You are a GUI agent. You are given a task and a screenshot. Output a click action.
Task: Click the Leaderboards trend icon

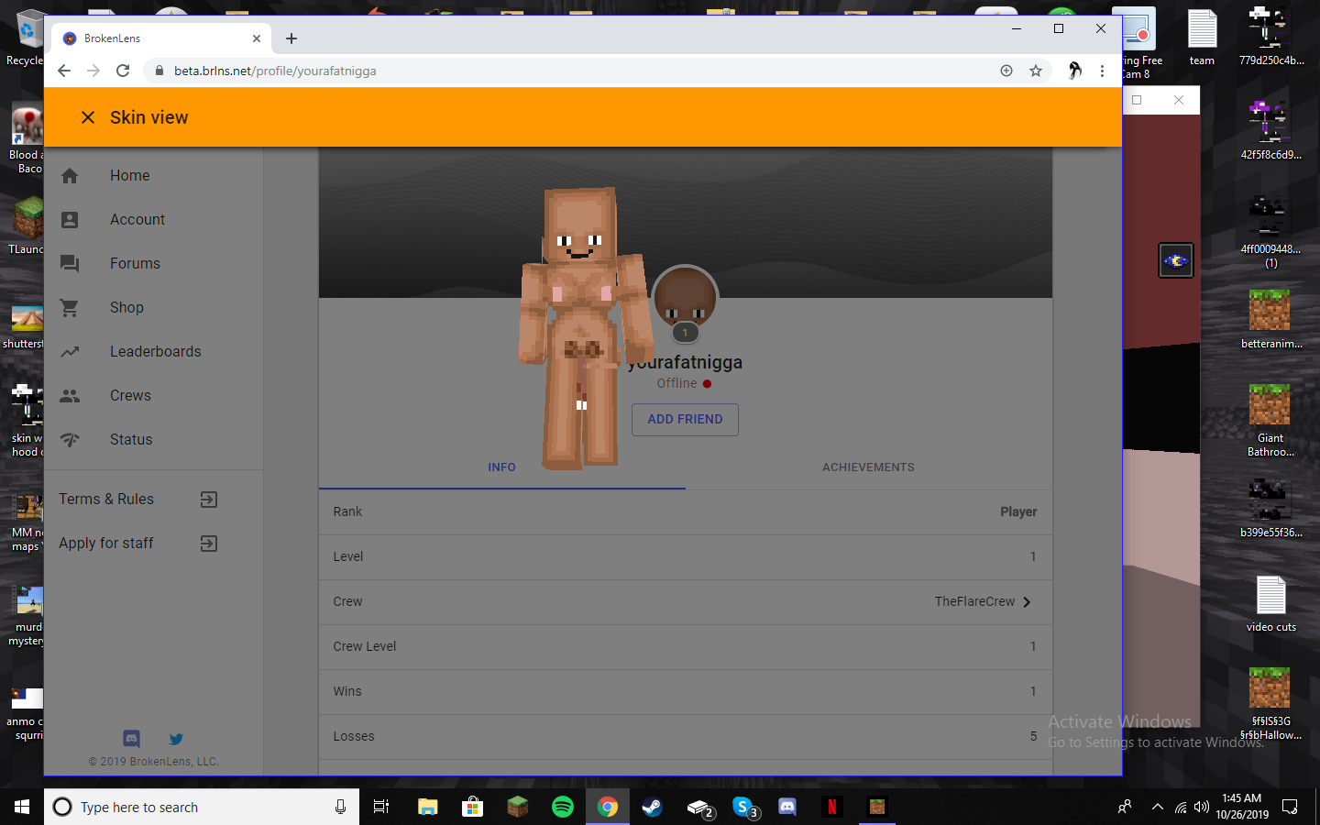(x=70, y=351)
